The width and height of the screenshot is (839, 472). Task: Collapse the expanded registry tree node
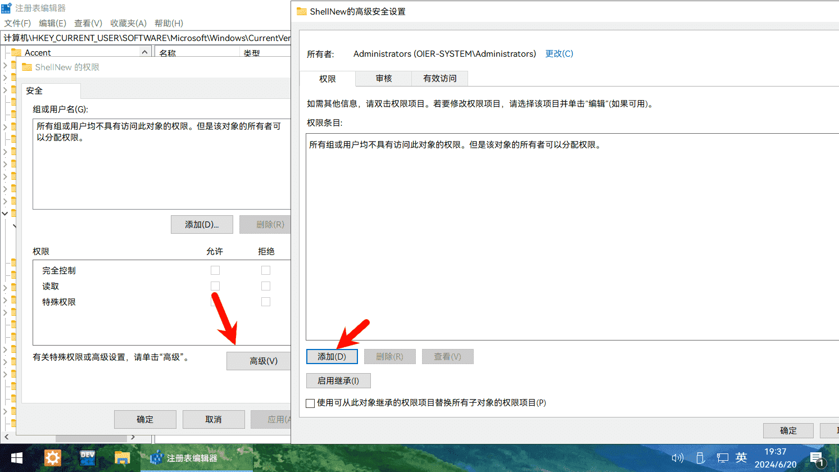click(x=5, y=214)
